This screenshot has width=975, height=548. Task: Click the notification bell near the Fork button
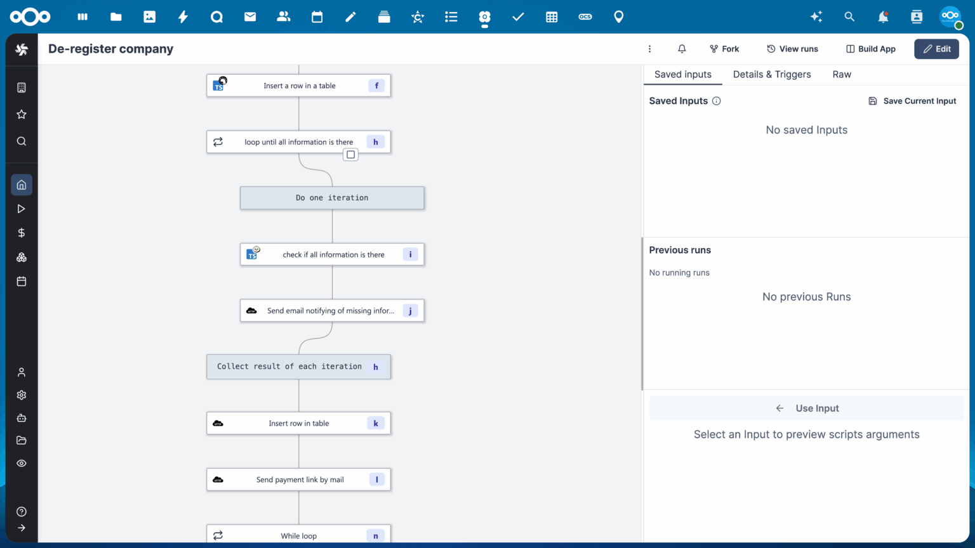[681, 49]
